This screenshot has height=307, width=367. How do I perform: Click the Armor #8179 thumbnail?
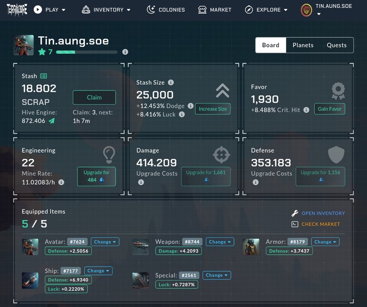pyautogui.click(x=251, y=247)
